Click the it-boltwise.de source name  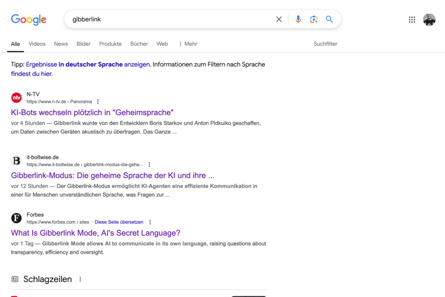tap(43, 157)
